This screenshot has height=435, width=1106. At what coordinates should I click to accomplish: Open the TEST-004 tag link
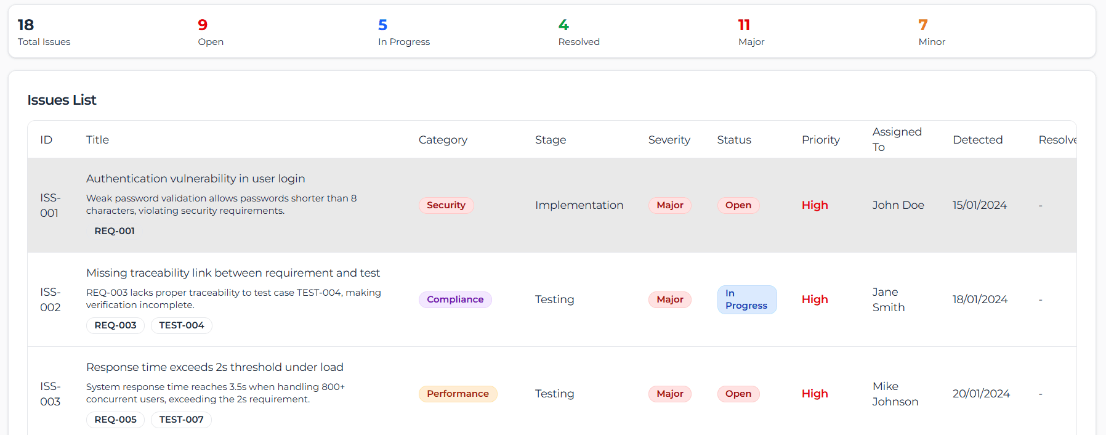click(181, 325)
